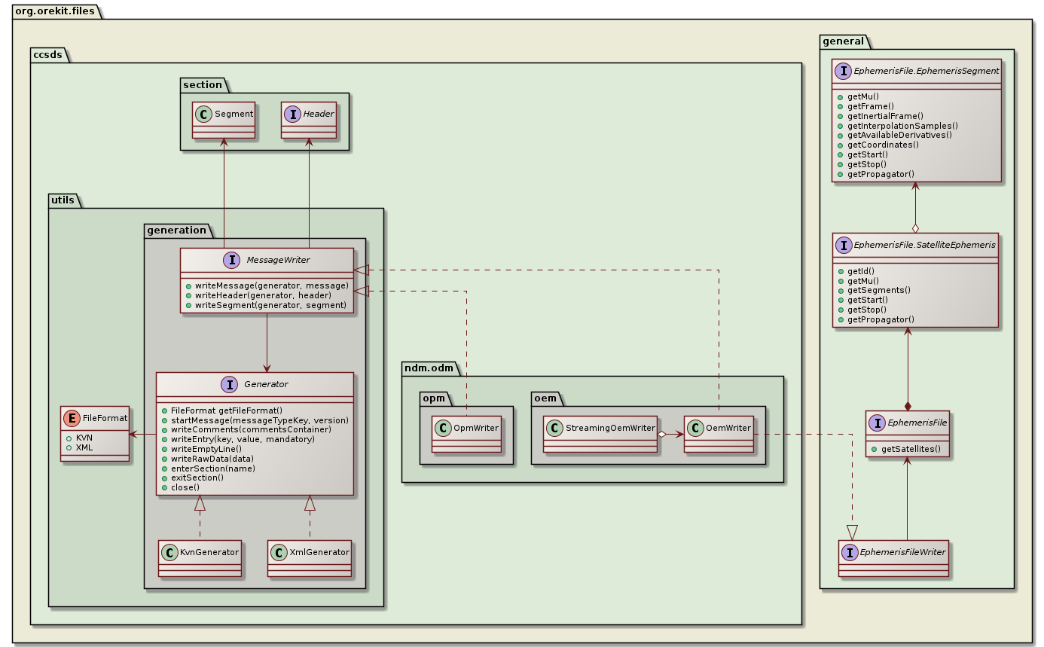The height and width of the screenshot is (647, 1044).
Task: Click the interface icon on MessageWriter
Action: point(233,260)
